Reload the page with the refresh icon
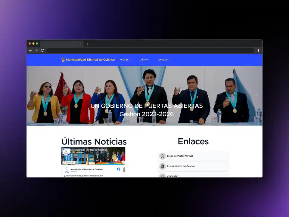 [42, 50]
